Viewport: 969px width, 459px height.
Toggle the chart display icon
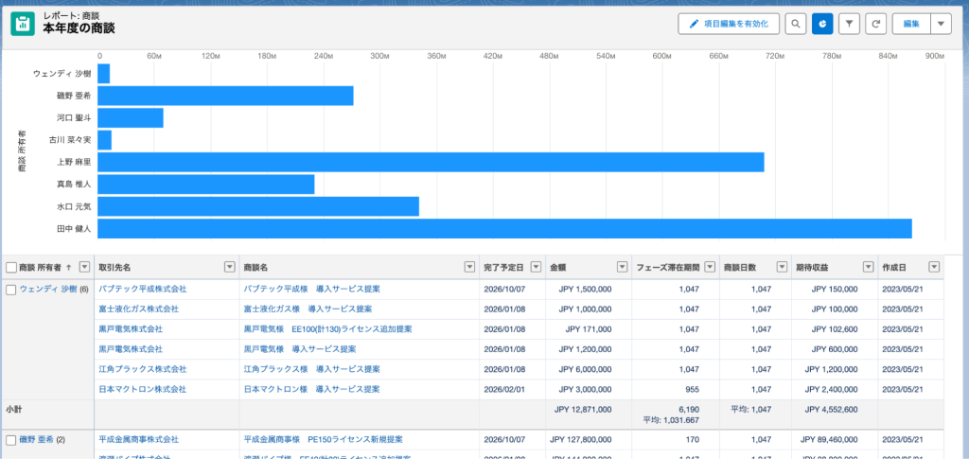[x=822, y=24]
